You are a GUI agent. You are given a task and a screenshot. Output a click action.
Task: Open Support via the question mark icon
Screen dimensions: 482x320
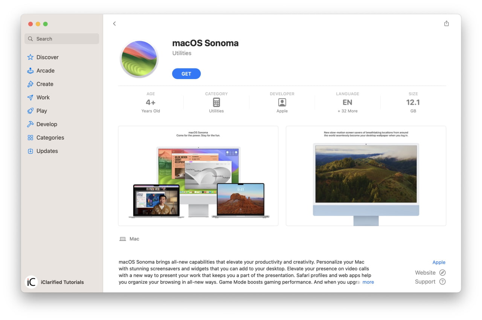(x=442, y=281)
